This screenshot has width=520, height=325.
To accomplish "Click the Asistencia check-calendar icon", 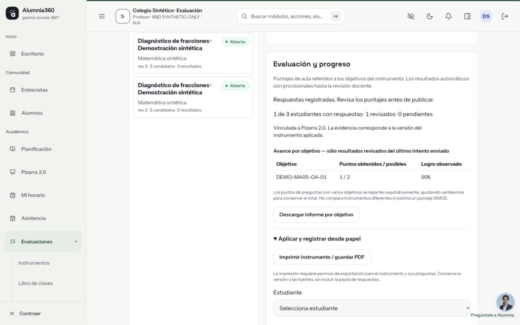I will (x=13, y=218).
